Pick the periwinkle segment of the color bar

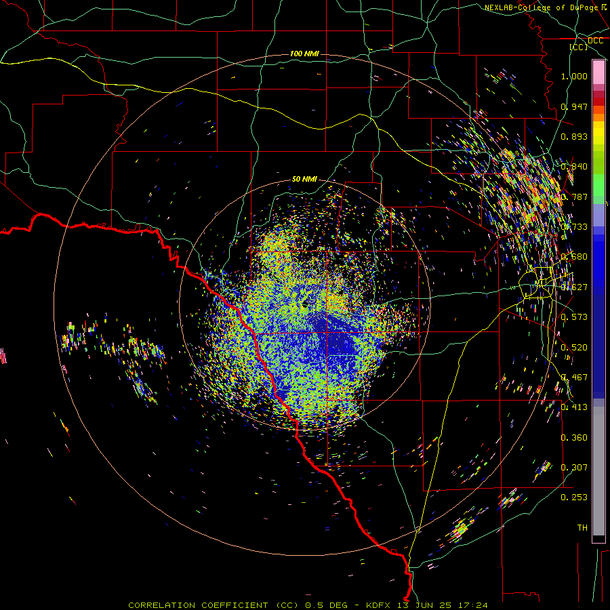598,216
